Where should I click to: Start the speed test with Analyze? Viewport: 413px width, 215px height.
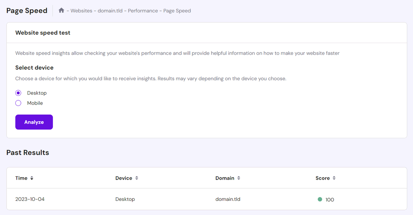(34, 122)
